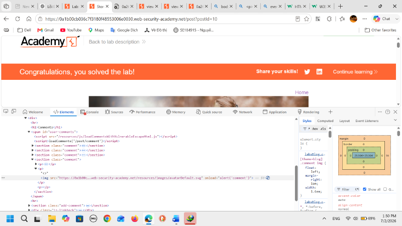The height and width of the screenshot is (226, 402).
Task: Open the Gmail bookmark
Action: click(45, 30)
